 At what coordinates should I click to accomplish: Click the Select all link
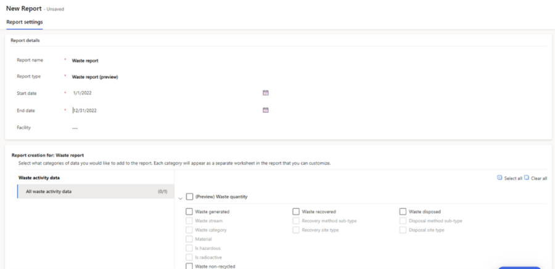point(513,179)
